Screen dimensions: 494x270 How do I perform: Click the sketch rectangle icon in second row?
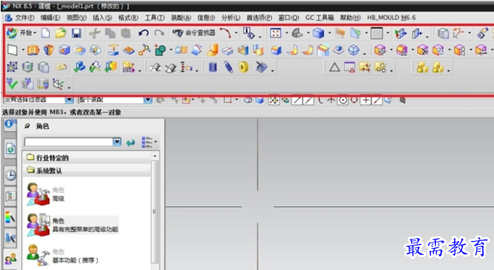(x=12, y=50)
